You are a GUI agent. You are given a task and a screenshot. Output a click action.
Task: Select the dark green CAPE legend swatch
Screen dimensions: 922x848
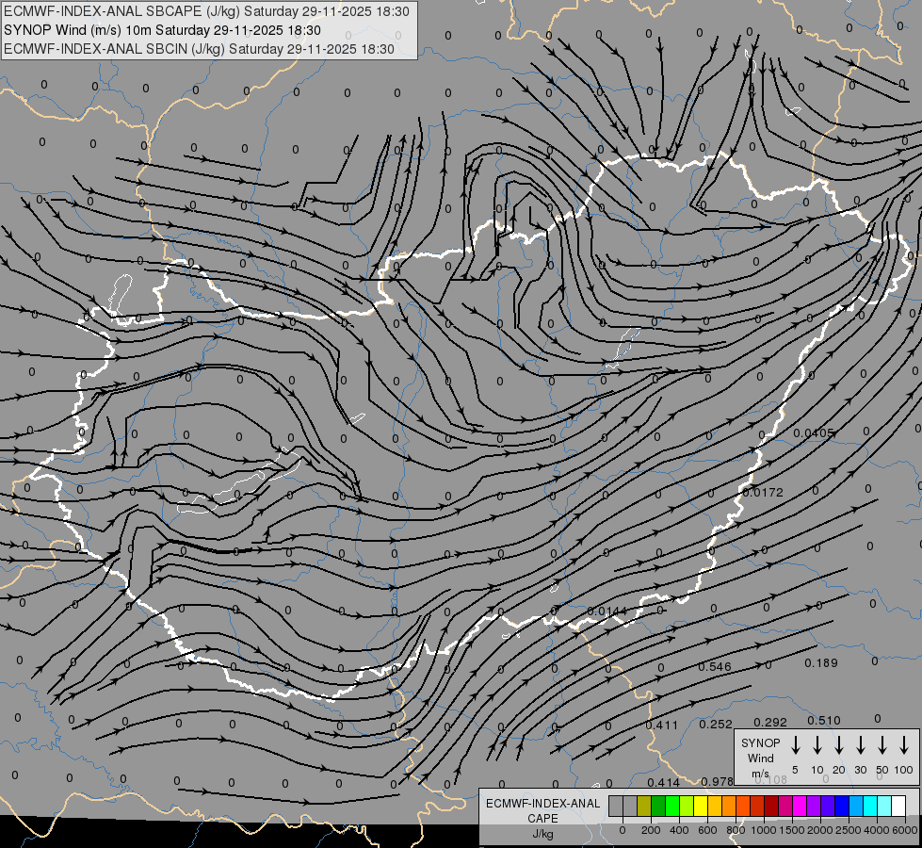[x=658, y=806]
